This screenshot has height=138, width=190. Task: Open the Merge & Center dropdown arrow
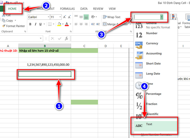tap(130, 24)
